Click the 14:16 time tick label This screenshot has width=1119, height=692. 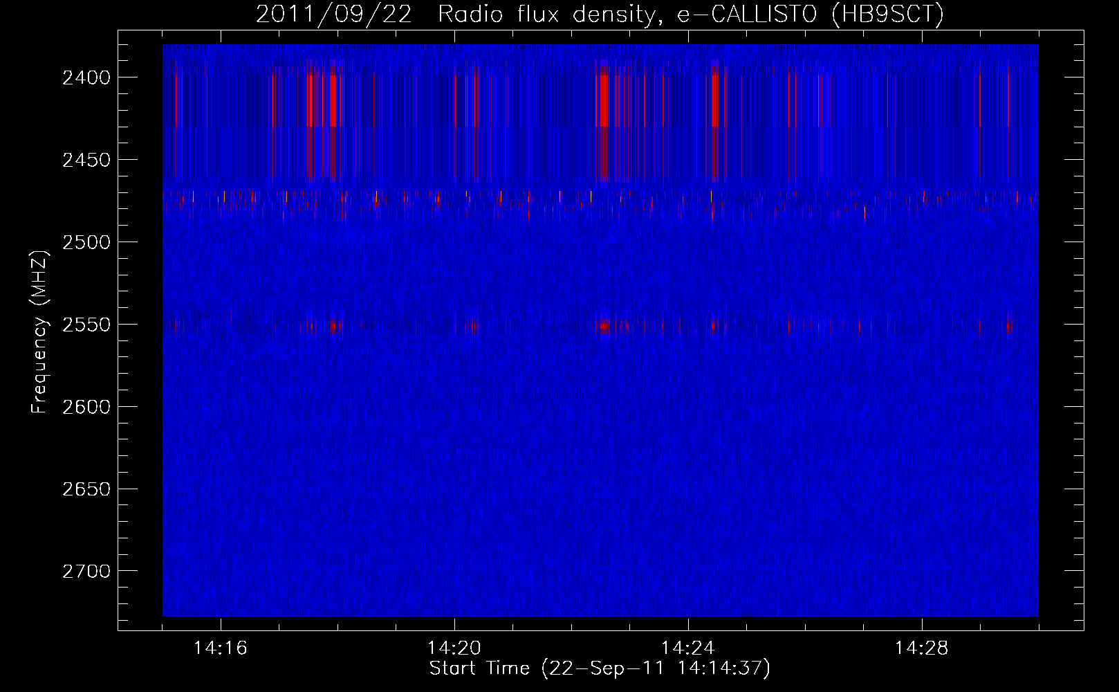tap(221, 648)
